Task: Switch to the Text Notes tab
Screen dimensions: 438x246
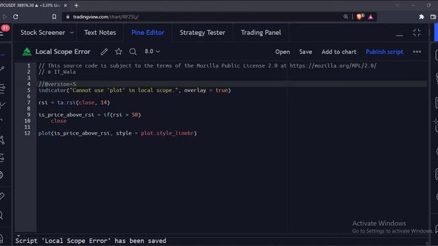Action: 100,33
